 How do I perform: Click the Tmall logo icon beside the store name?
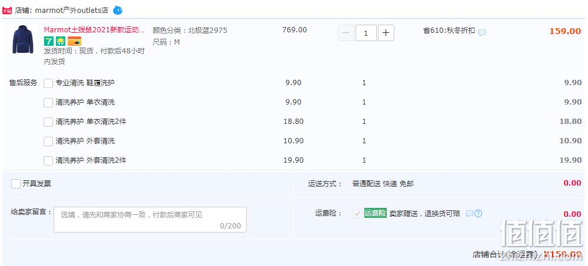[x=7, y=11]
